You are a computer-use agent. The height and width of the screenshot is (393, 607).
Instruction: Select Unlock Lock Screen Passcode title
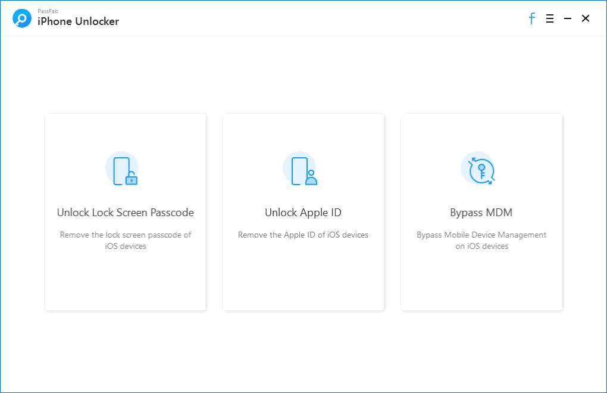tap(126, 213)
